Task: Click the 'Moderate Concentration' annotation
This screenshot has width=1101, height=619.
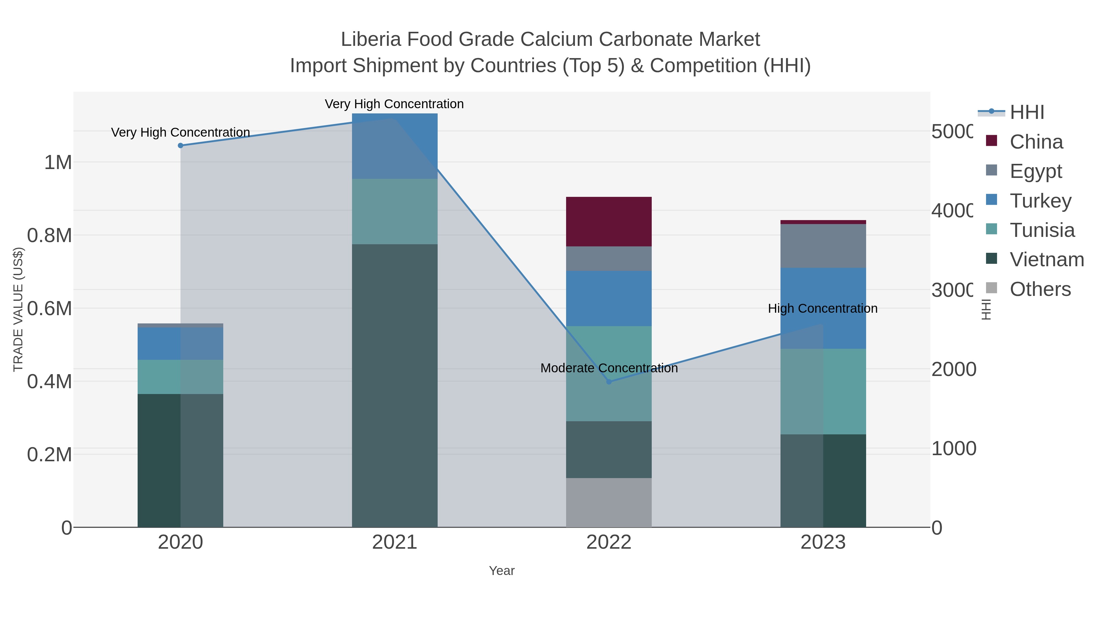Action: click(x=609, y=368)
